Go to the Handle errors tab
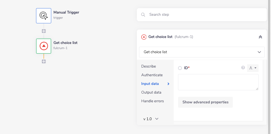271x134 pixels. pos(152,101)
